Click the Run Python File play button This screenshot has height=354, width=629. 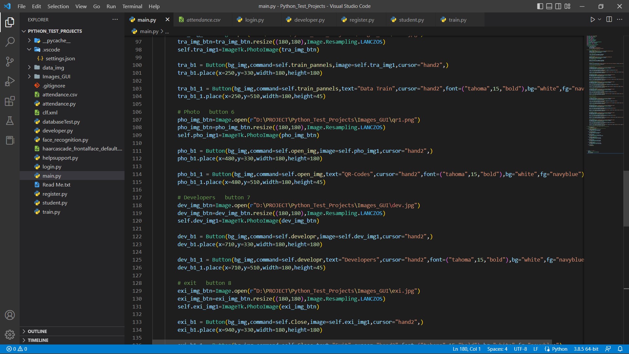click(x=592, y=20)
